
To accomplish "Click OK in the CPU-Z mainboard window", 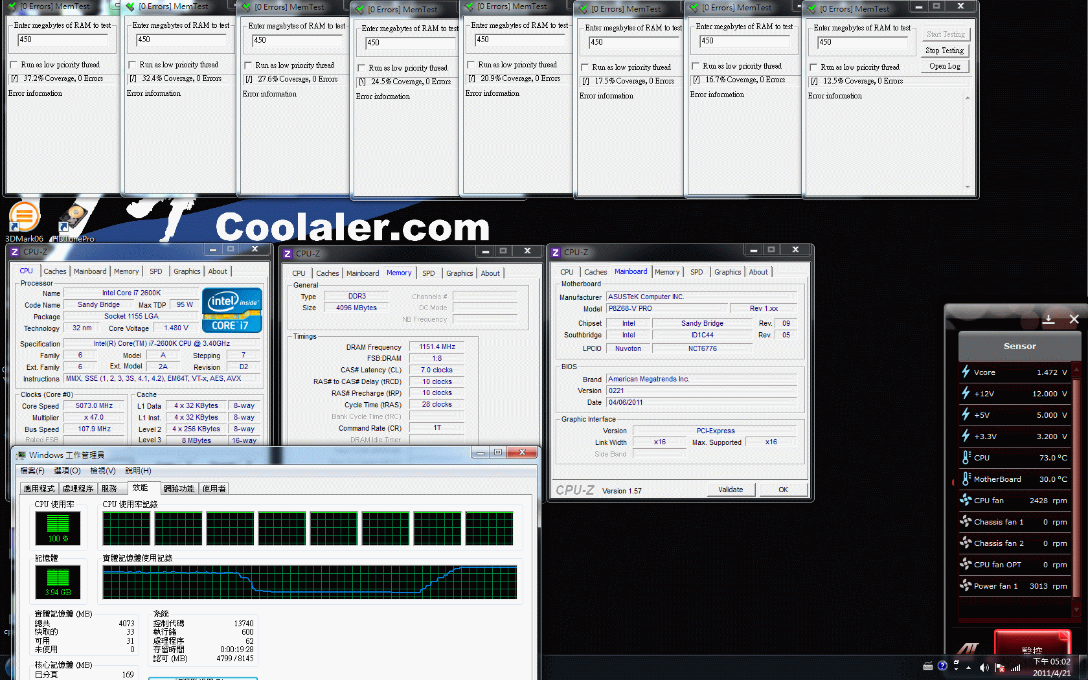I will [783, 490].
